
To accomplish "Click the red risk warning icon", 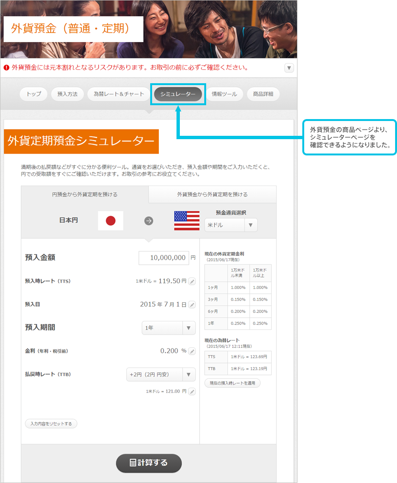I will pyautogui.click(x=7, y=68).
